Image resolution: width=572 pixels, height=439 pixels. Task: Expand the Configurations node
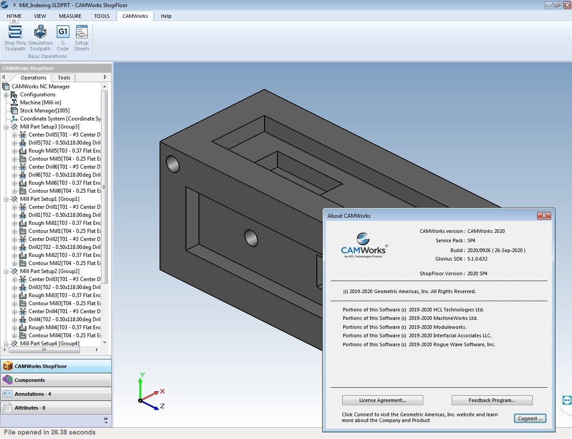6,95
